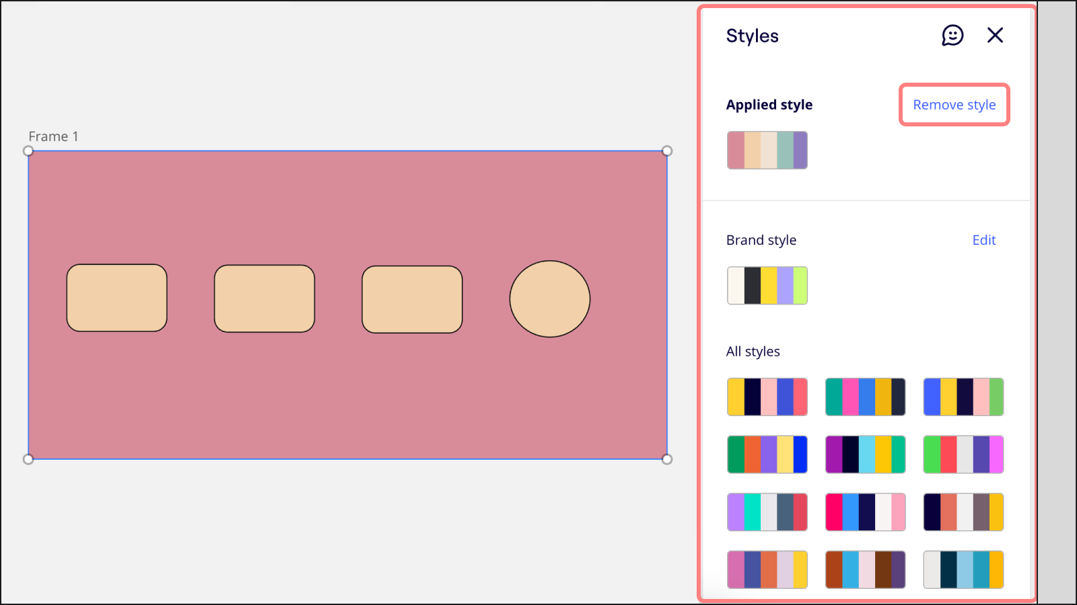Pick the green-red-gray-purple-magenta palette
Viewport: 1077px width, 605px height.
(x=963, y=454)
